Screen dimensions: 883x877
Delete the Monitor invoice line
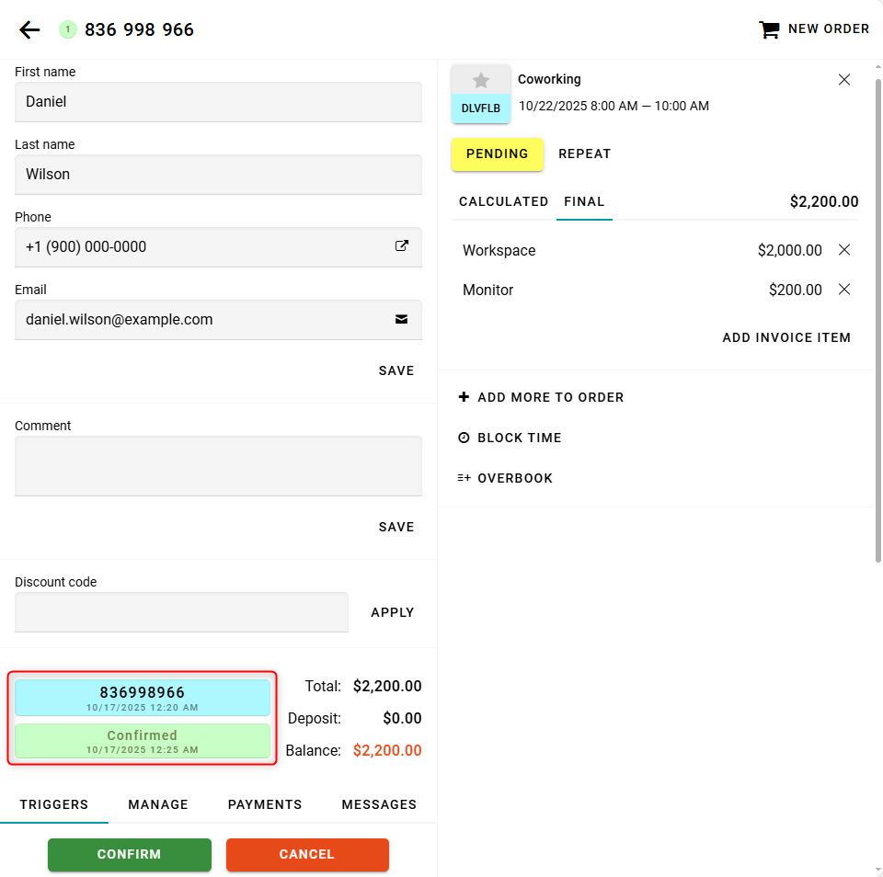pyautogui.click(x=844, y=290)
